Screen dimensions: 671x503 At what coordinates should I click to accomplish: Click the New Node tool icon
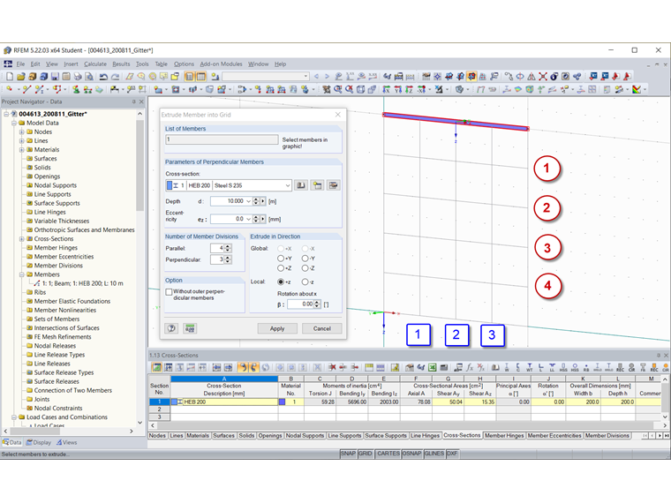point(10,89)
